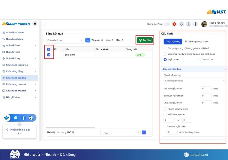The width and height of the screenshot is (228, 160).
Task: Click the play tutorial icon in the top bar
Action: (x=188, y=24)
